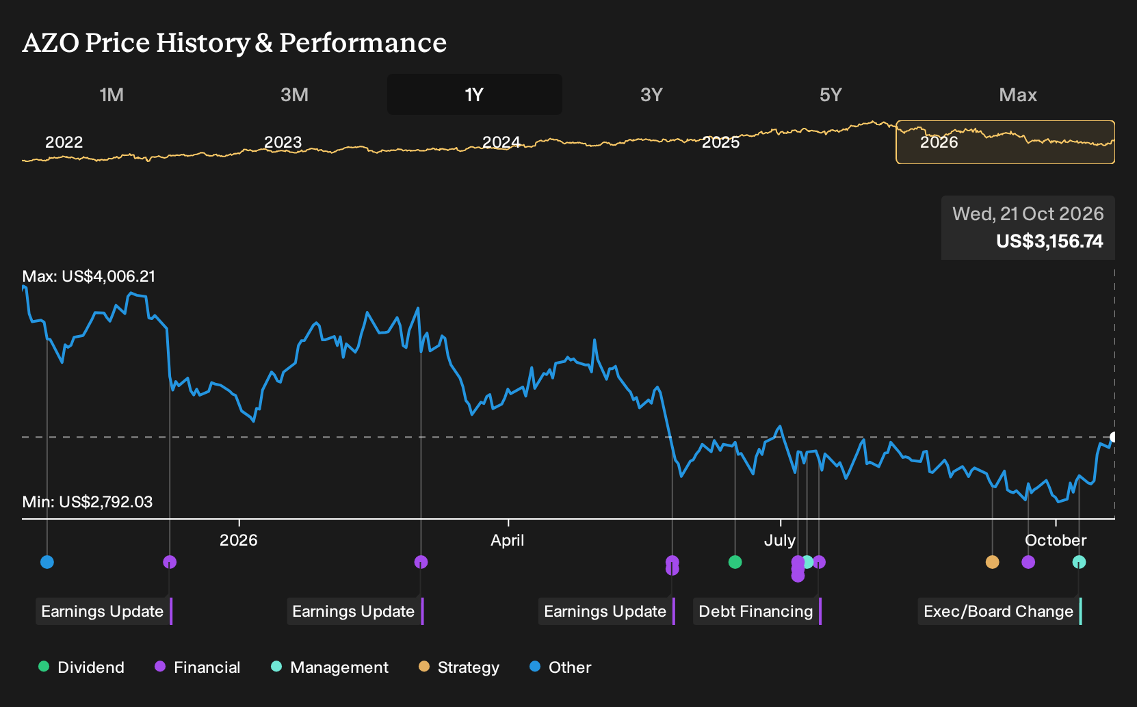1137x707 pixels.
Task: Click the US$3,156.74 price tooltip
Action: (1028, 228)
